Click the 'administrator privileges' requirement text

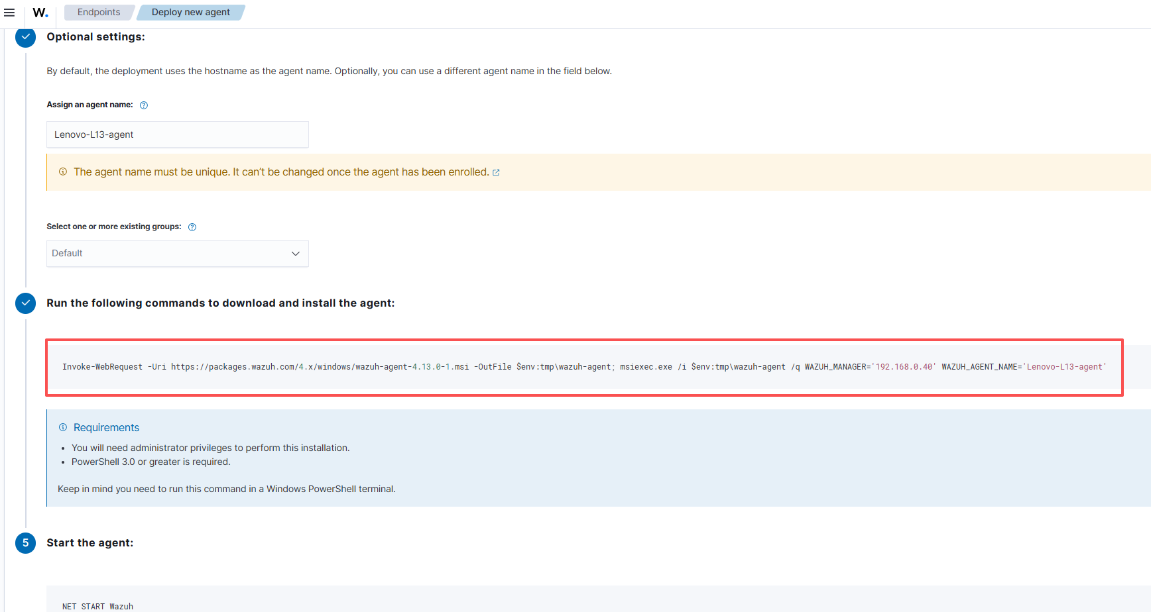(x=210, y=448)
